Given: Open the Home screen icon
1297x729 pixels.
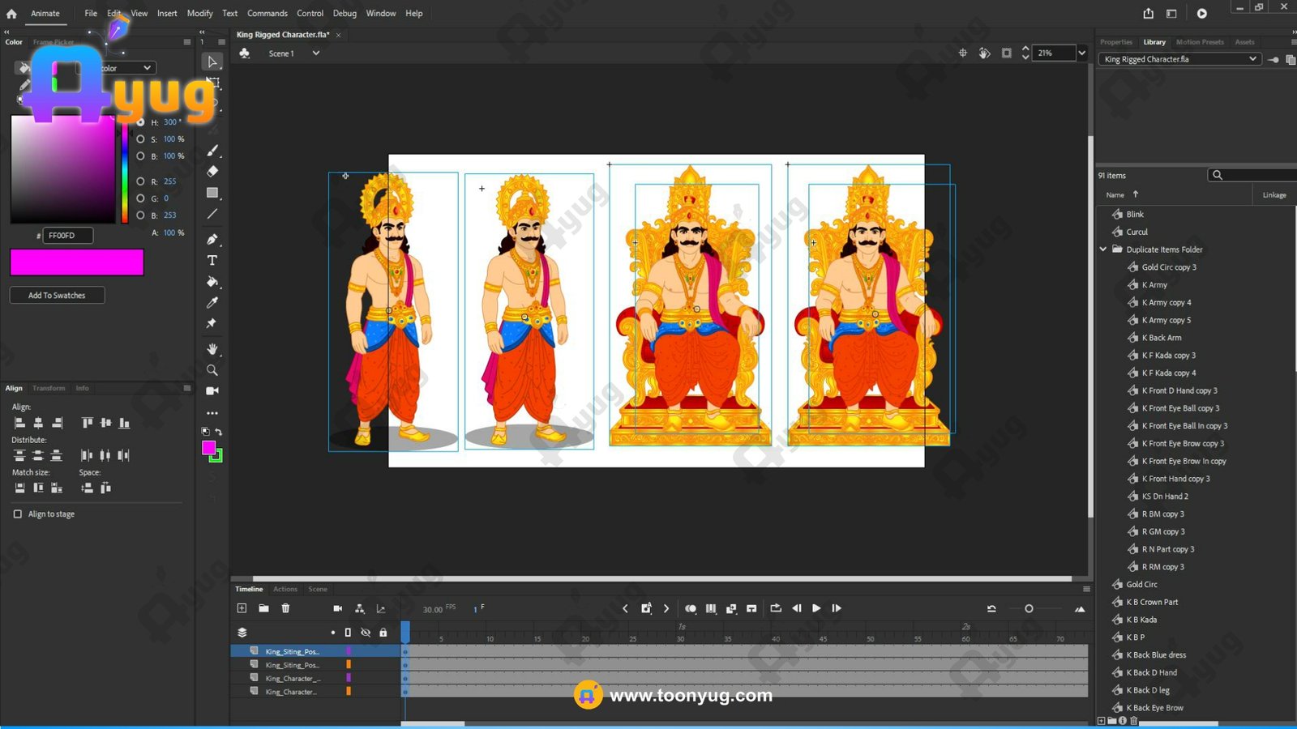Looking at the screenshot, I should [x=11, y=13].
